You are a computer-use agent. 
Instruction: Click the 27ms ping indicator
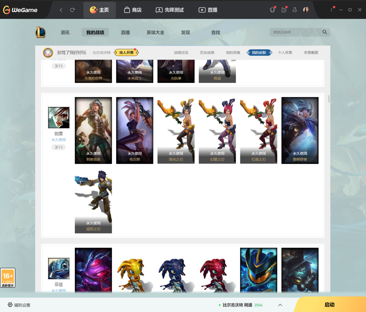258,305
